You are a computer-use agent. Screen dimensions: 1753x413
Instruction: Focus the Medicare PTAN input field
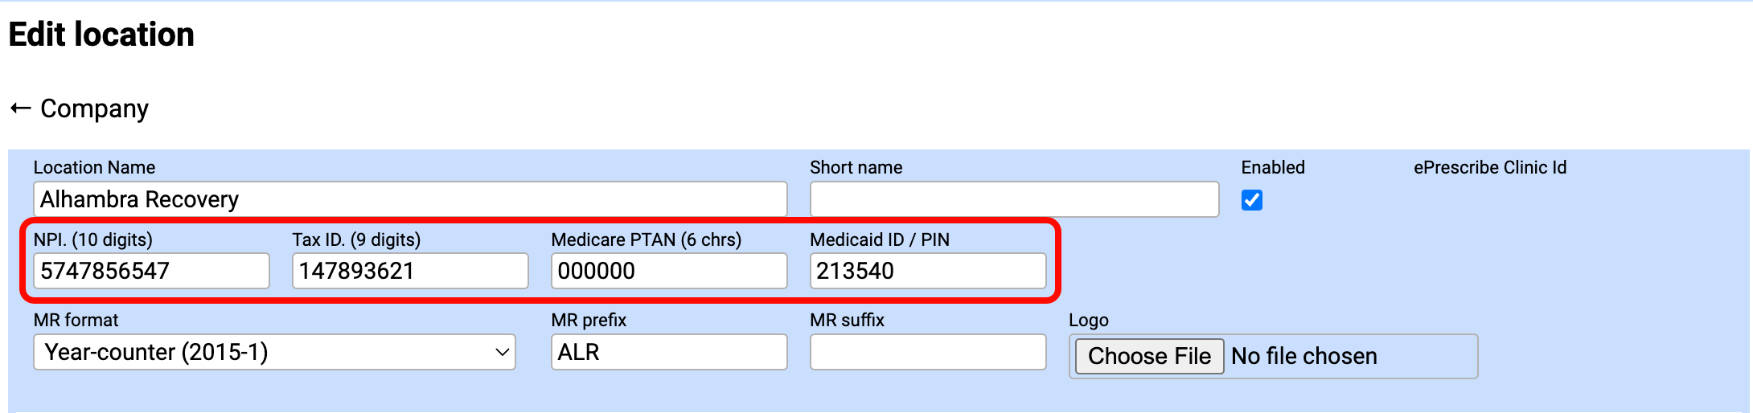pyautogui.click(x=669, y=271)
